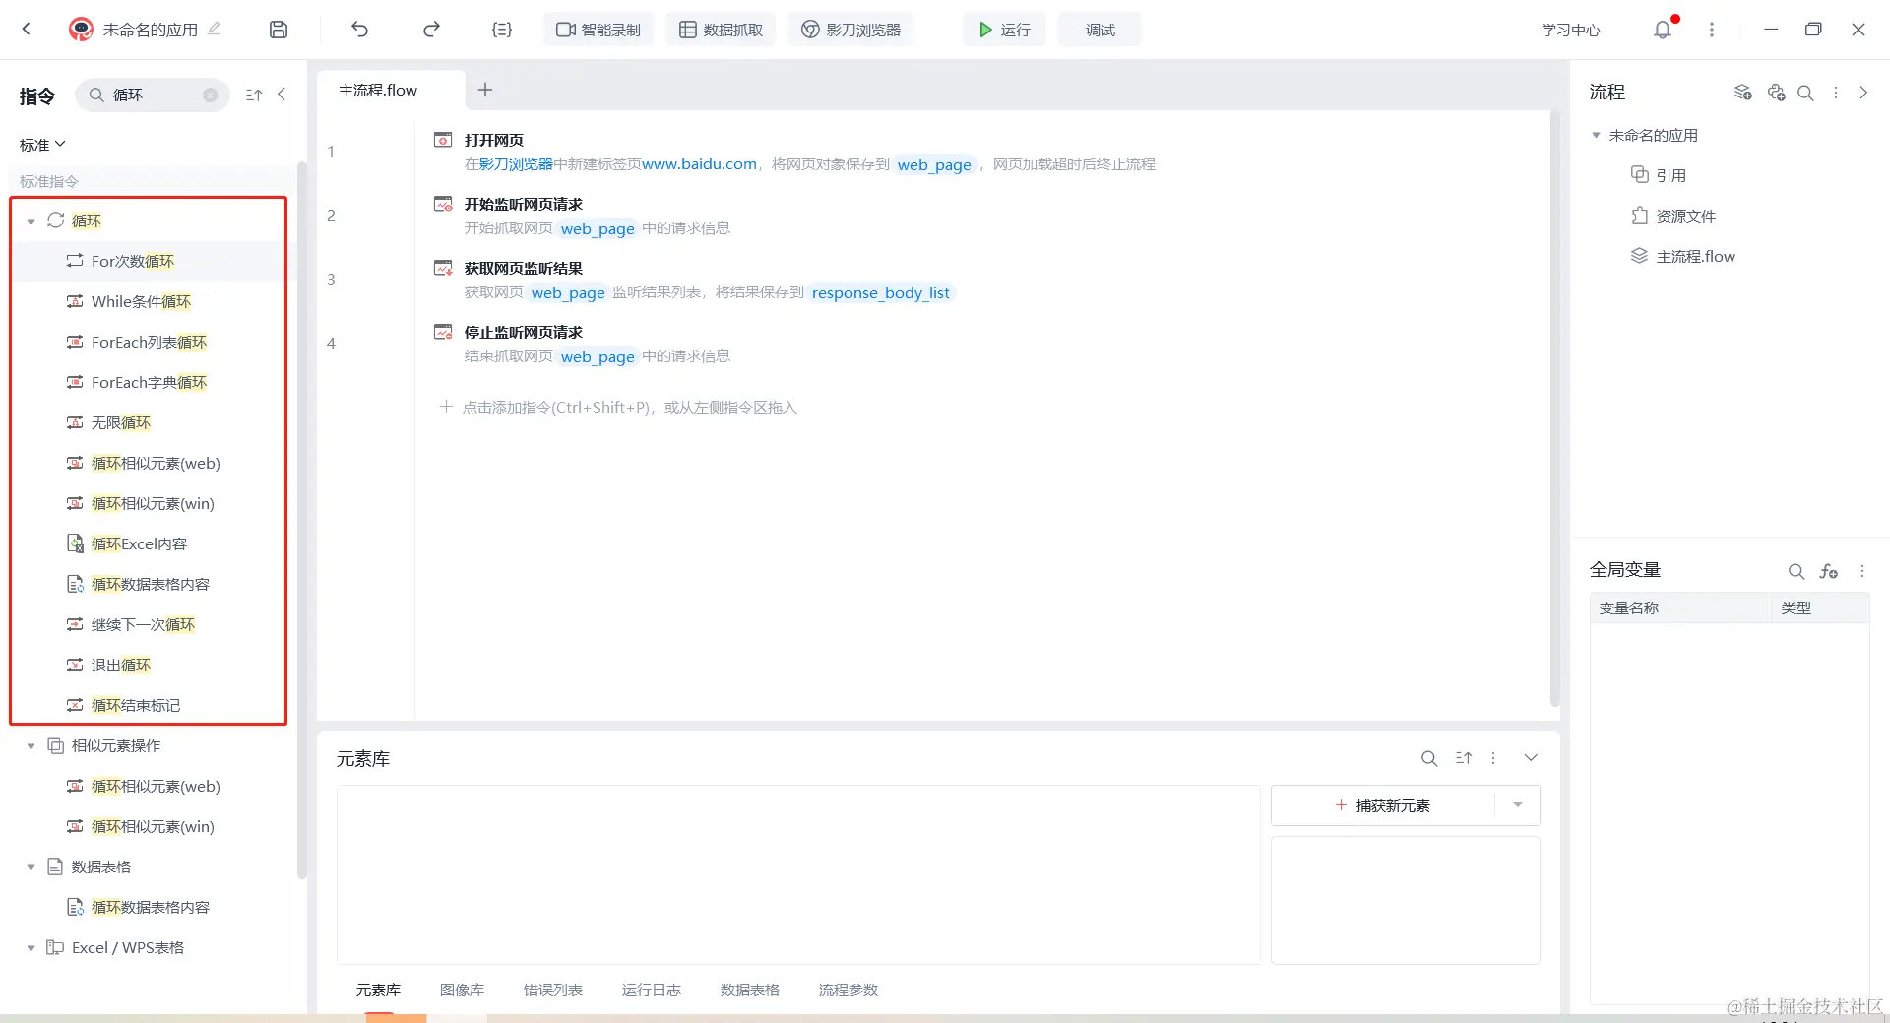Click the sort icon in 元素库
This screenshot has width=1890, height=1023.
(x=1464, y=758)
